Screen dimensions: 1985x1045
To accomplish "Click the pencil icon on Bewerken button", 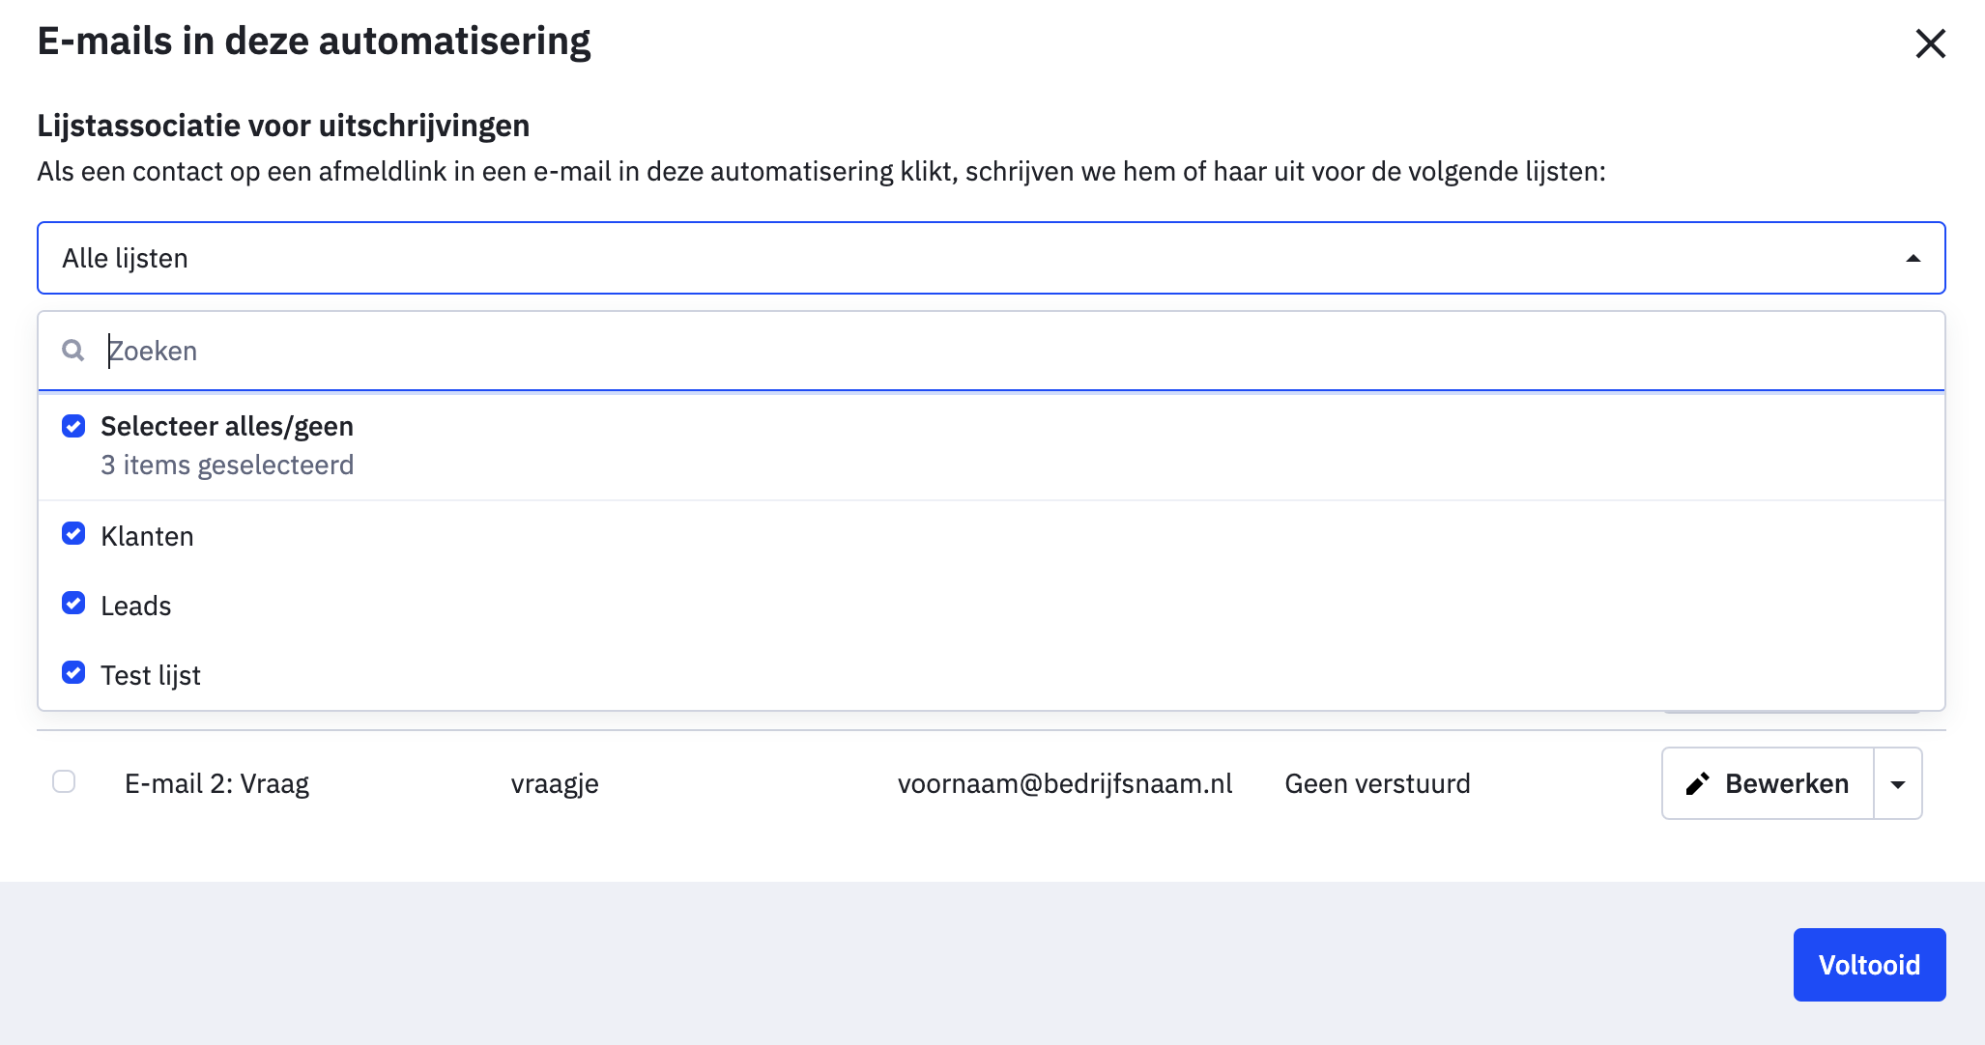I will pos(1699,783).
